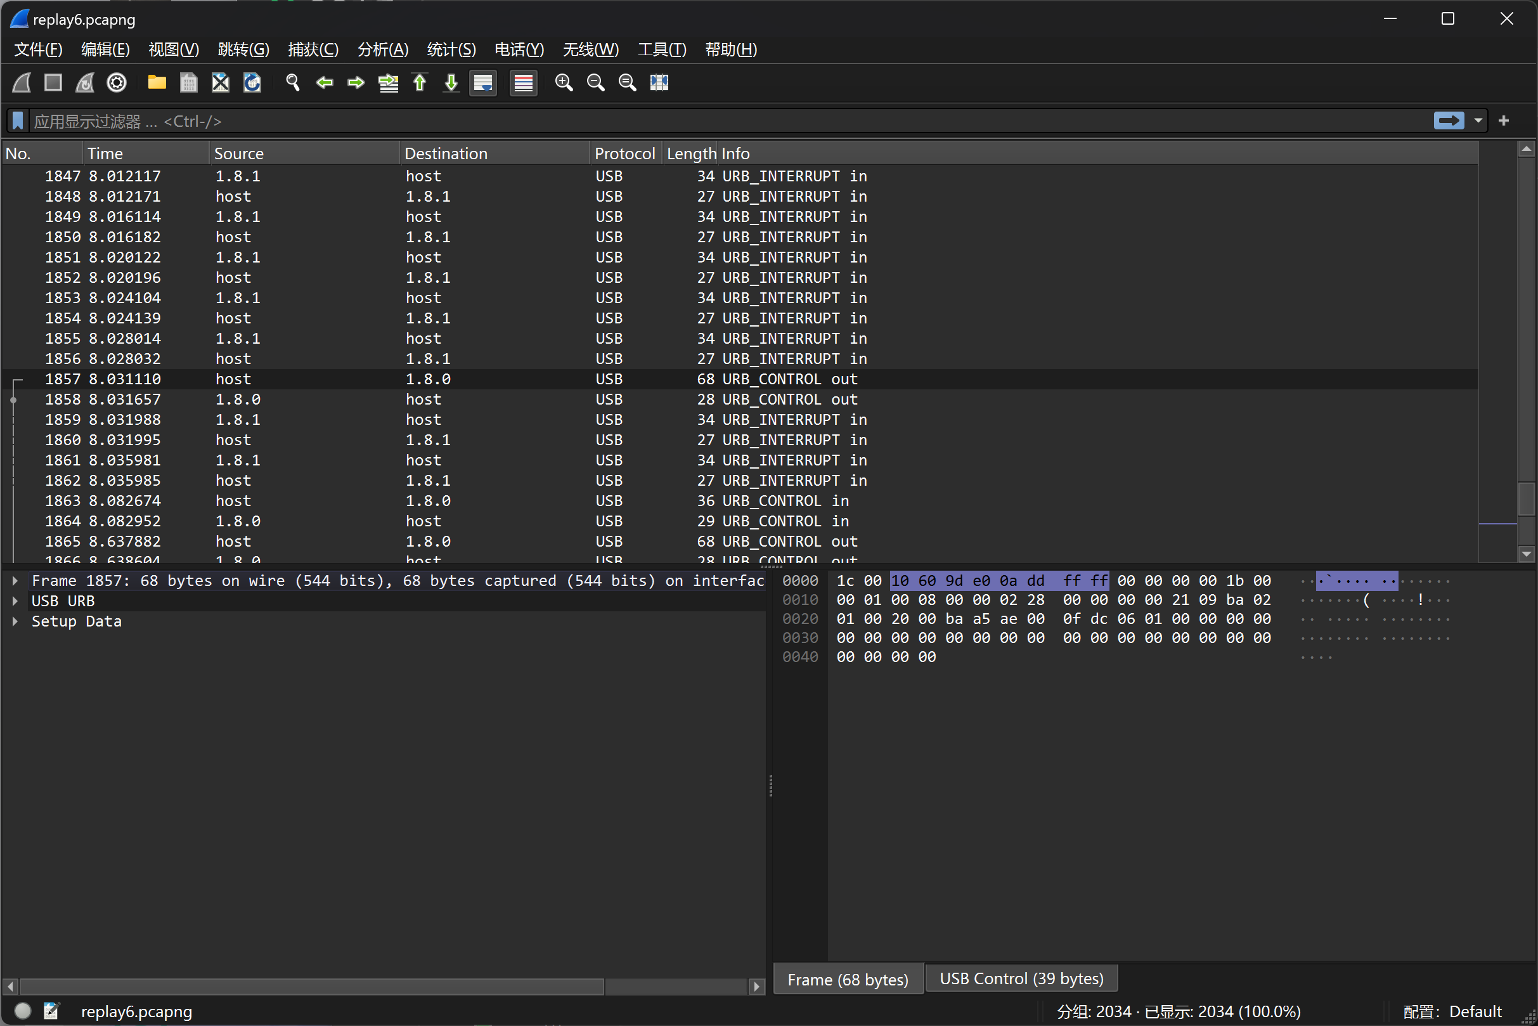
Task: Click scroll down arrow of packet list
Action: [x=1526, y=554]
